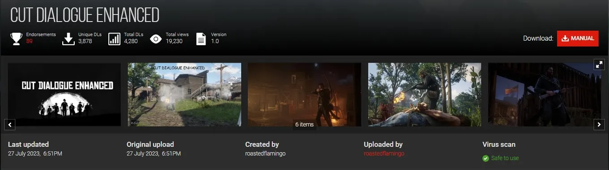The image size is (609, 170).
Task: Click the Unique DLs download icon
Action: [68, 39]
